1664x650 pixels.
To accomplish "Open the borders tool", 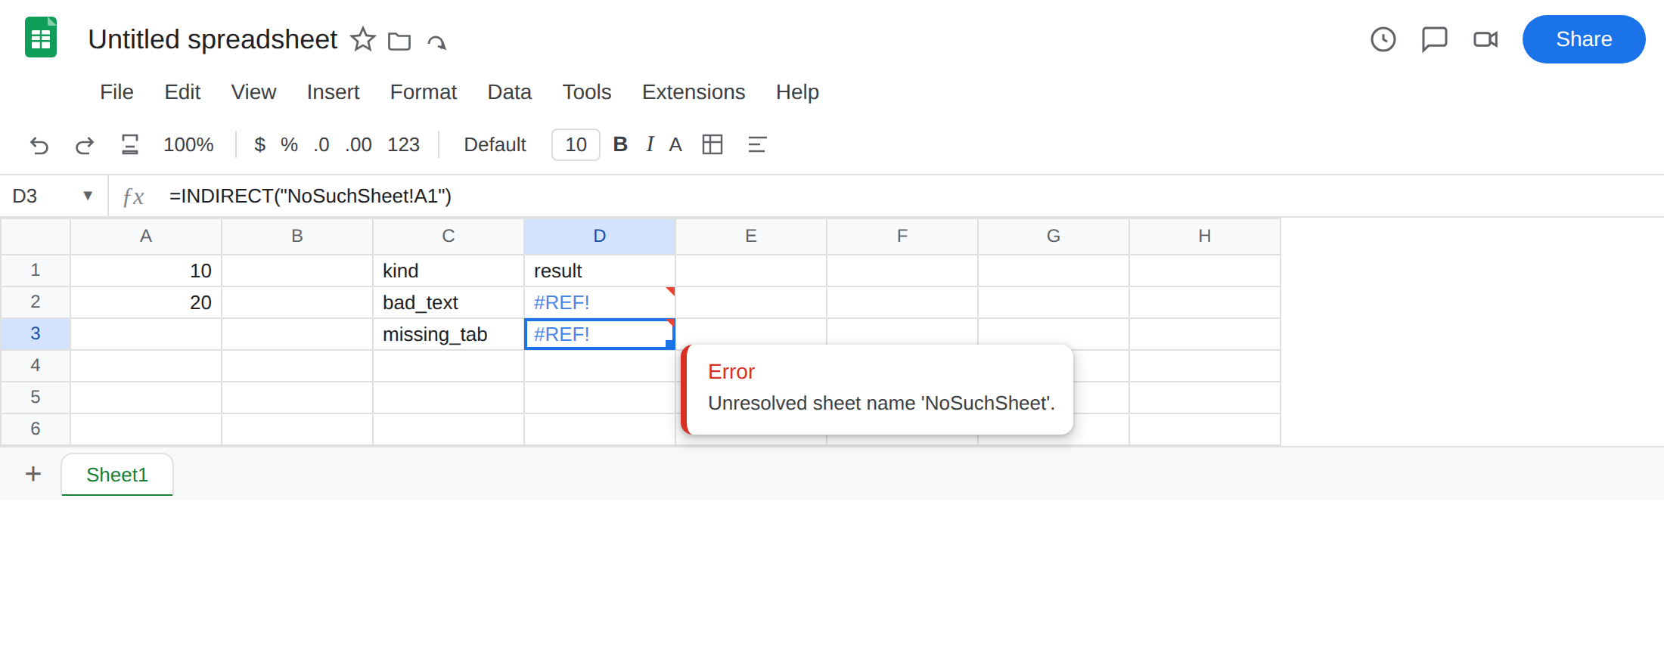I will pyautogui.click(x=712, y=144).
